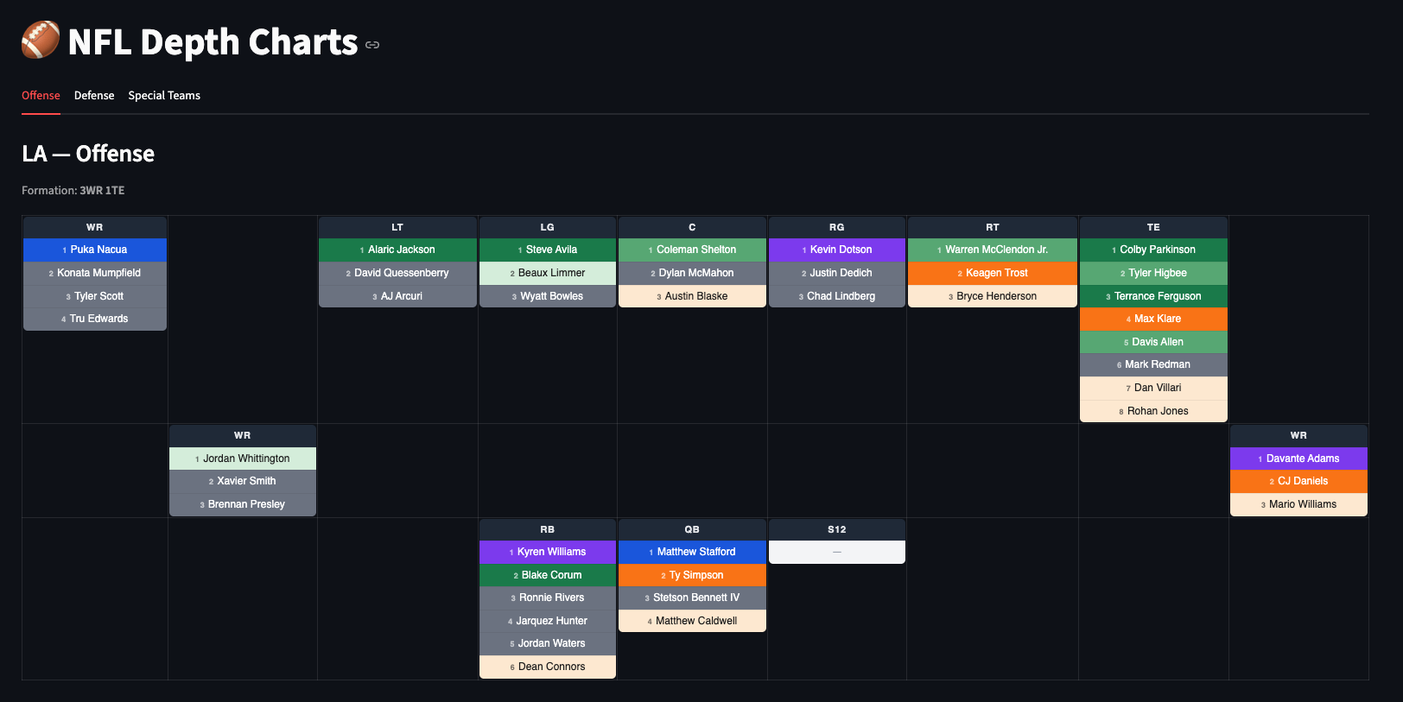
Task: Click Warren McClendon Jr. at right tackle
Action: click(993, 250)
